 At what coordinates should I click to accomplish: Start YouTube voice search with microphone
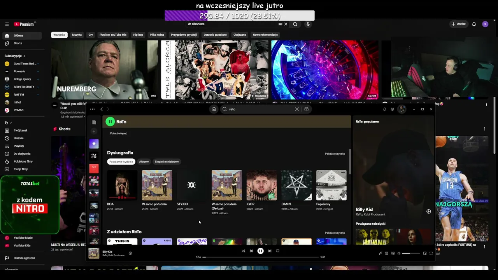pyautogui.click(x=308, y=24)
